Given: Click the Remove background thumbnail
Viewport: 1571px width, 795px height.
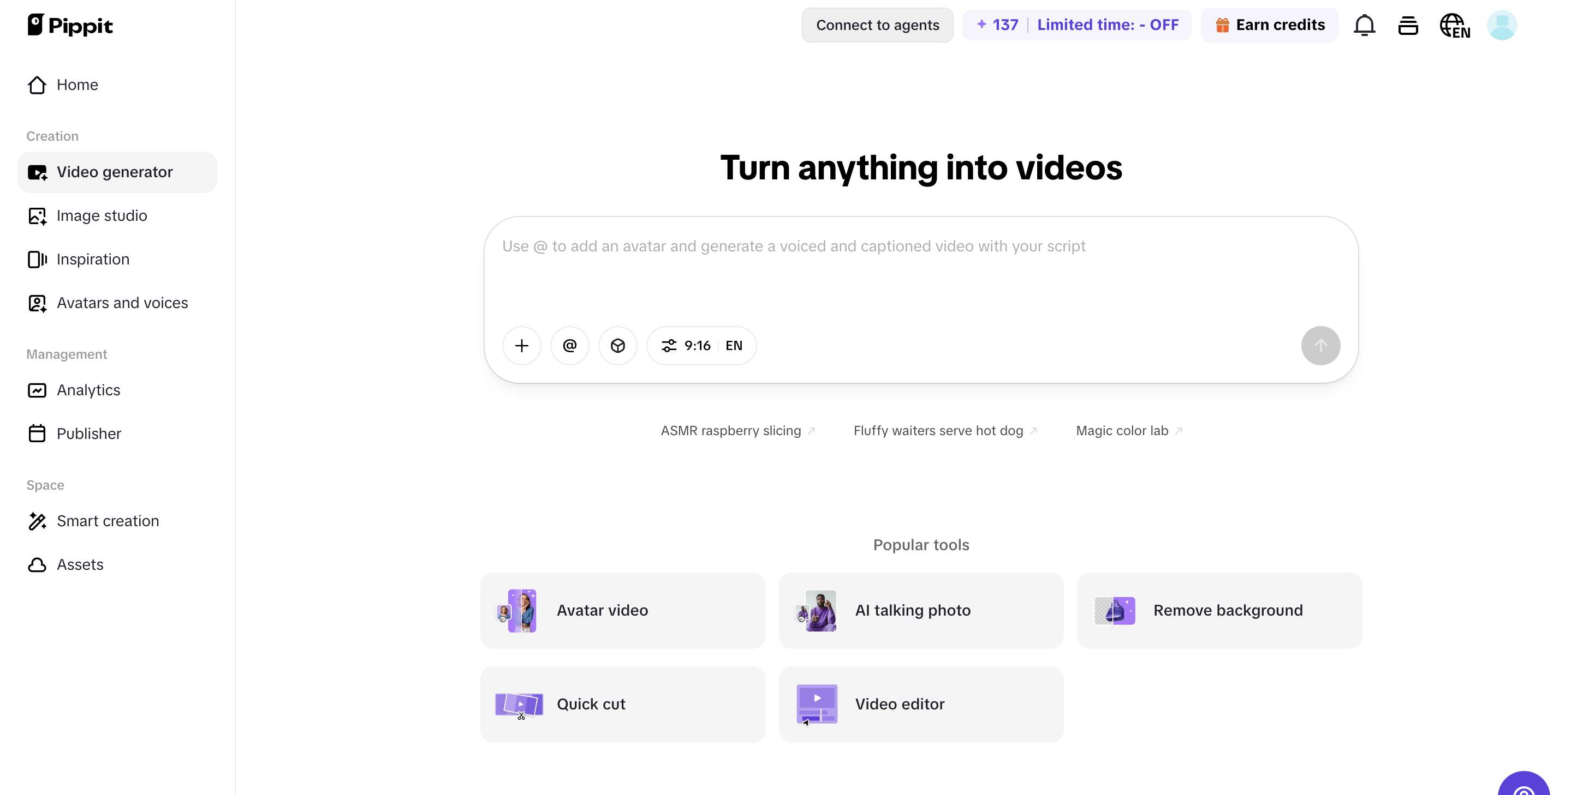Looking at the screenshot, I should pyautogui.click(x=1114, y=610).
